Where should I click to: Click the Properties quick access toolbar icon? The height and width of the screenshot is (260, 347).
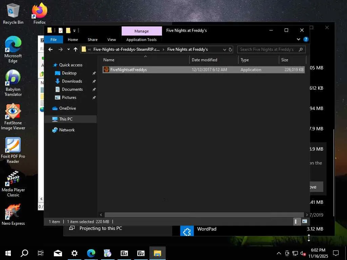[x=61, y=30]
